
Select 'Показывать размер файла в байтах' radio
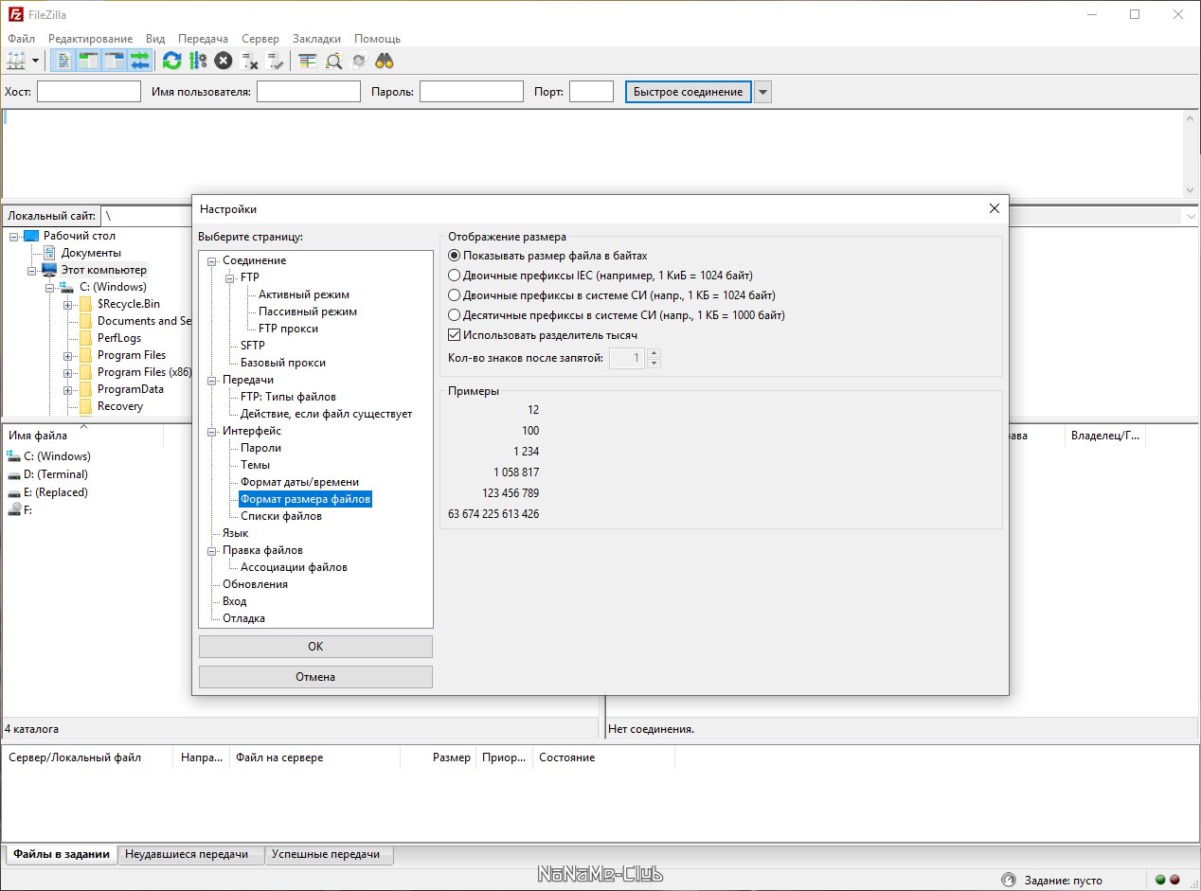pyautogui.click(x=455, y=256)
